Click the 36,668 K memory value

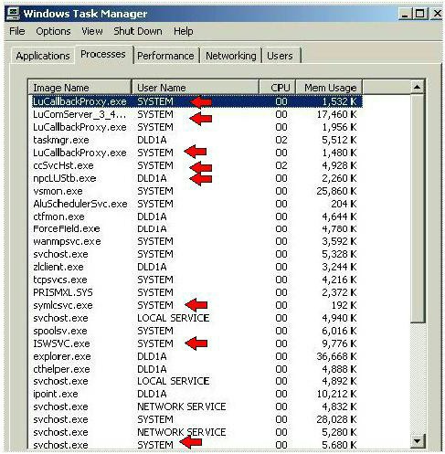click(x=336, y=356)
